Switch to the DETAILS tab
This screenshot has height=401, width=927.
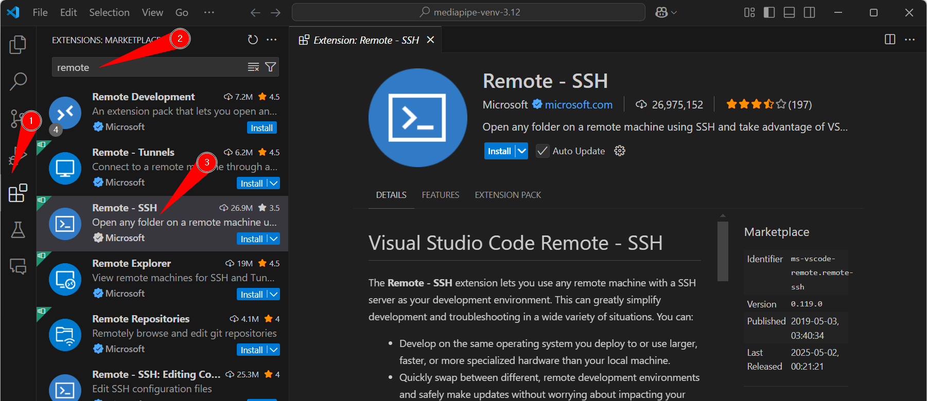391,195
